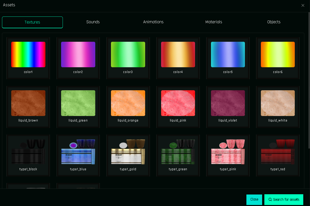Open the Animations tab
The height and width of the screenshot is (206, 310).
(x=153, y=22)
